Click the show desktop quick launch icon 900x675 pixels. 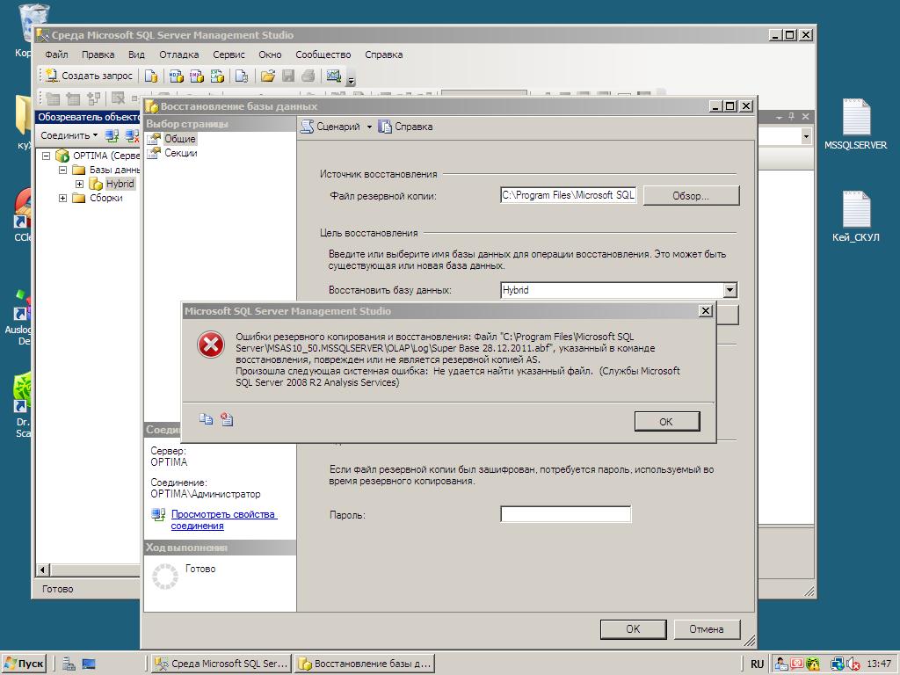pos(89,664)
